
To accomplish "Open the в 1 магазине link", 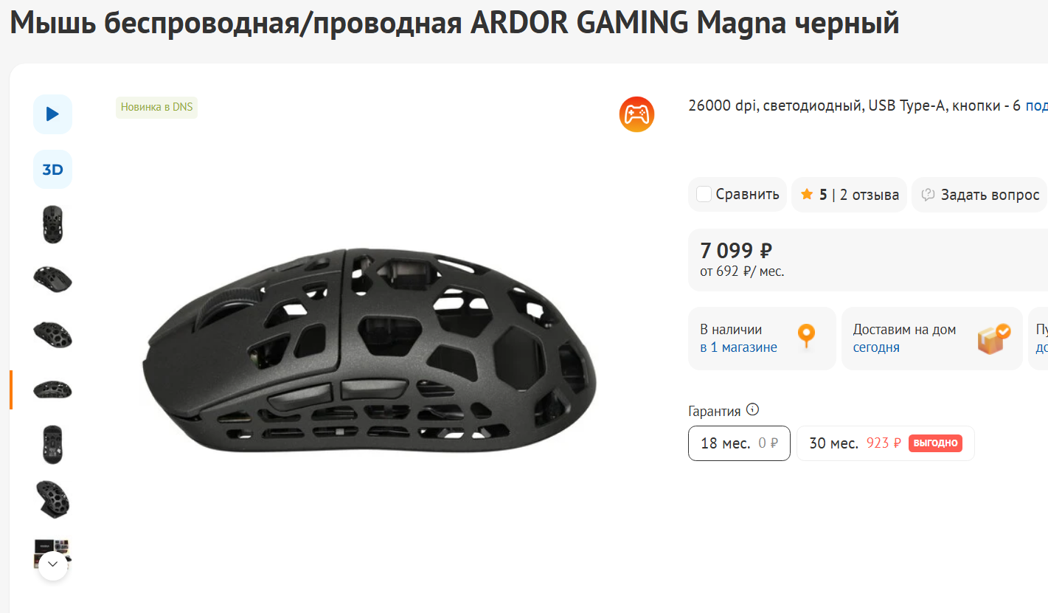I will [x=738, y=347].
